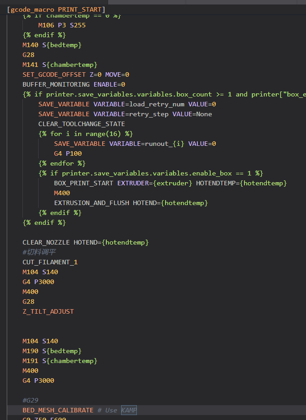The width and height of the screenshot is (306, 420).
Task: Click the retry_step SAVE_VARIABLE line
Action: coord(125,114)
